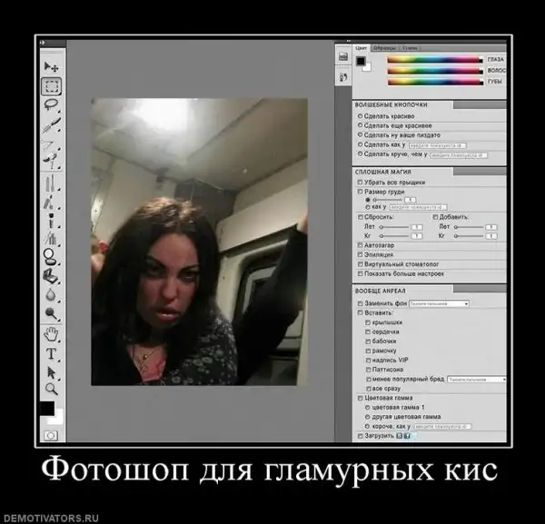Toggle the 'Виртуальный стоматолог' checkbox
Image resolution: width=545 pixels, height=524 pixels.
(359, 265)
